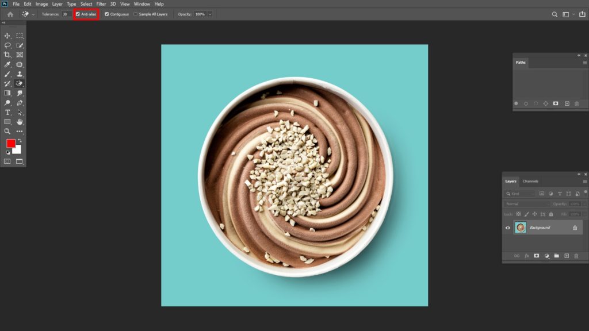Open the search magnifier in options bar
Image resolution: width=589 pixels, height=331 pixels.
[554, 14]
